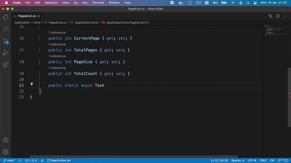Click the minimap code overview

click(275, 29)
